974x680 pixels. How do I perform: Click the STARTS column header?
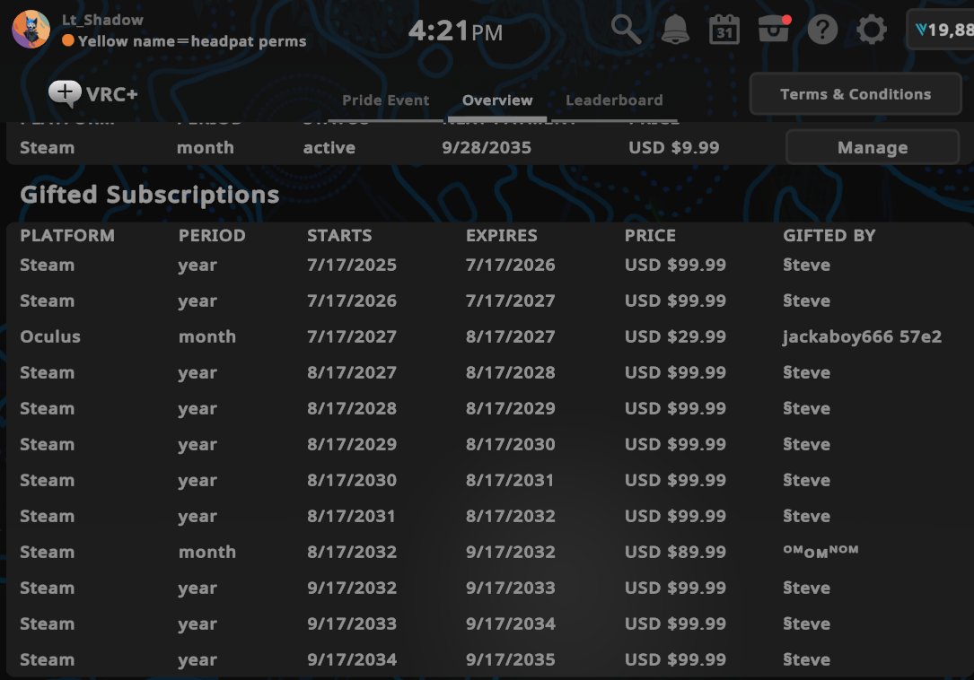click(x=339, y=235)
